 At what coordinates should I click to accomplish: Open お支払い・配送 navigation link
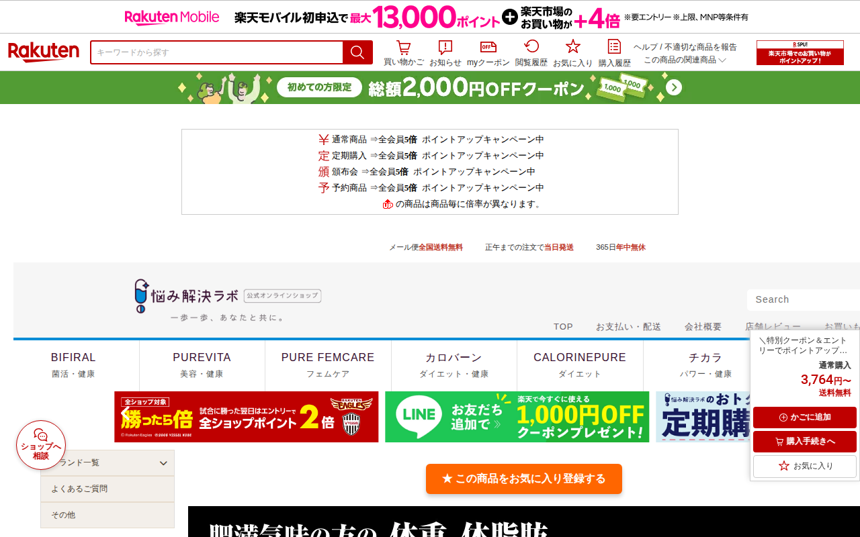pyautogui.click(x=628, y=327)
